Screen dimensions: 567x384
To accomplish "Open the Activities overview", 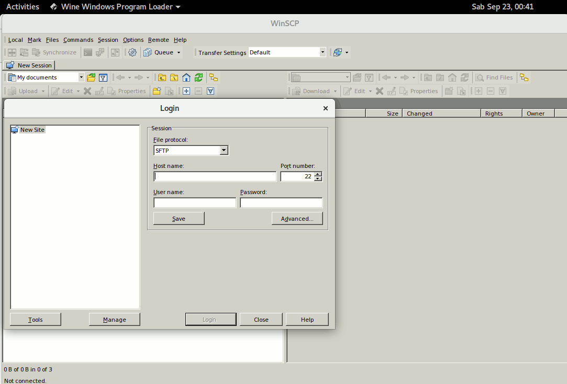I will [x=23, y=6].
